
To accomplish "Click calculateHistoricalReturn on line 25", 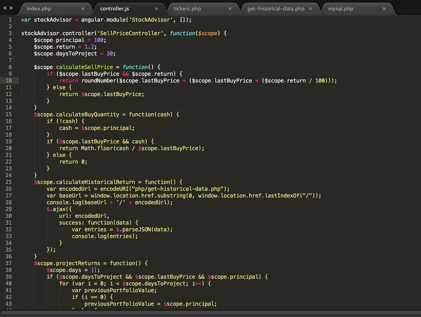I will (x=96, y=182).
